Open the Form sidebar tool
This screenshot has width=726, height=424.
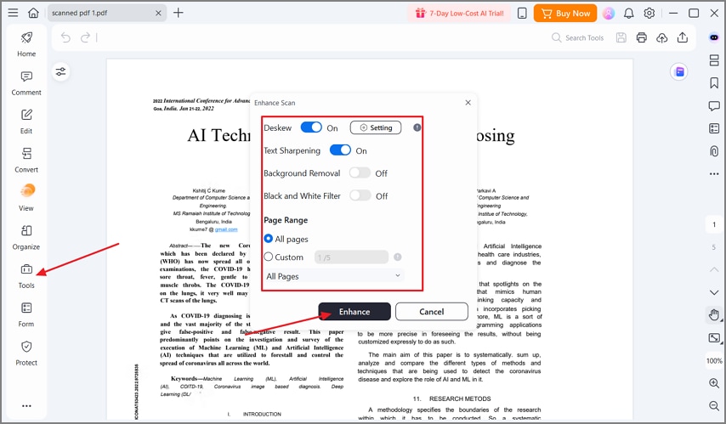tap(26, 314)
